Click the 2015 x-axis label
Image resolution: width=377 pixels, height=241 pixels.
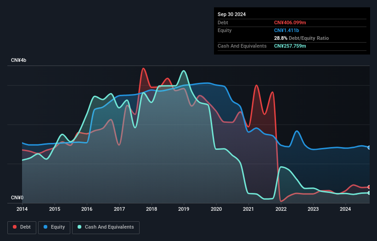[55, 209]
